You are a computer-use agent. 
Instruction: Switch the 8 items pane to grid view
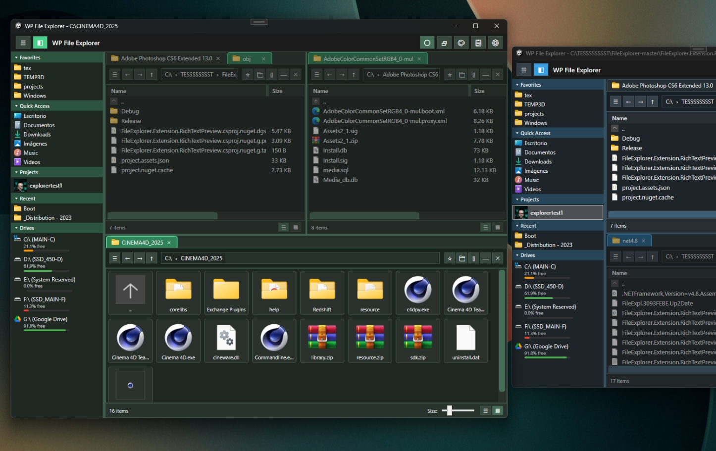coord(498,228)
